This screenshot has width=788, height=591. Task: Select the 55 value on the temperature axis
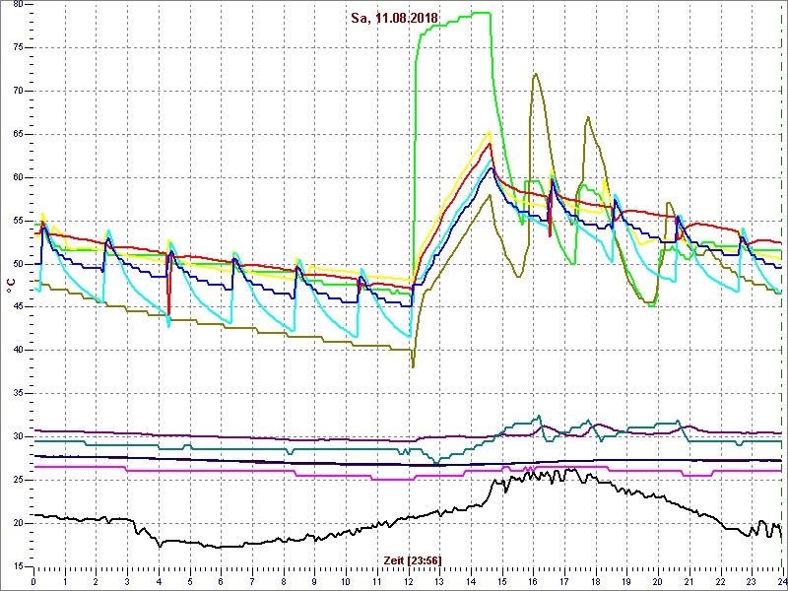(x=20, y=221)
